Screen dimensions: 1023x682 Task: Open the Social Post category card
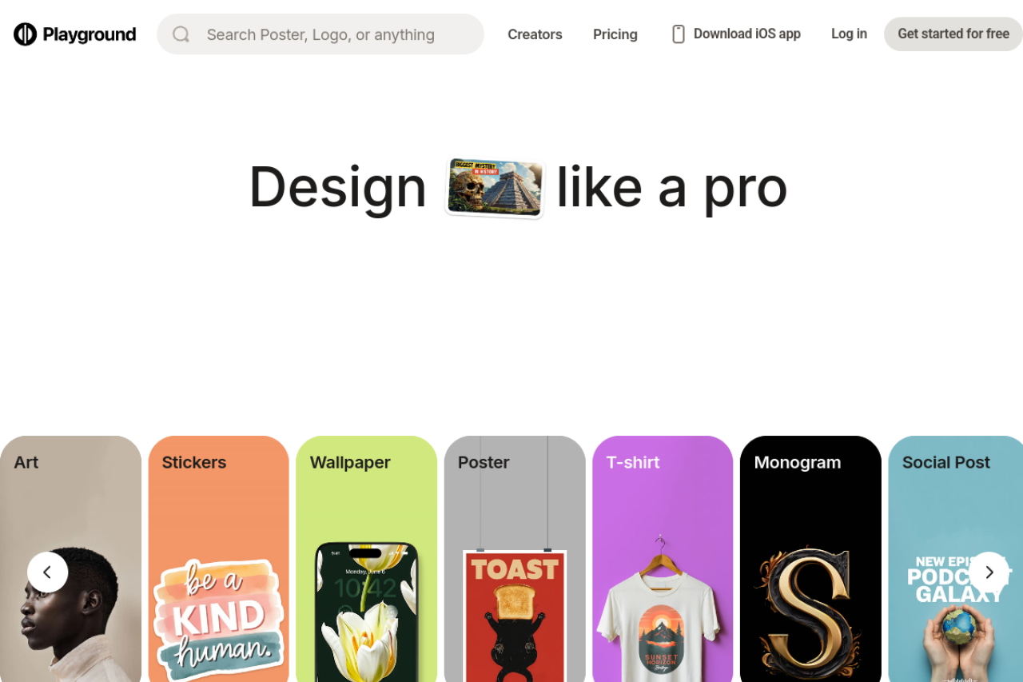point(956,559)
